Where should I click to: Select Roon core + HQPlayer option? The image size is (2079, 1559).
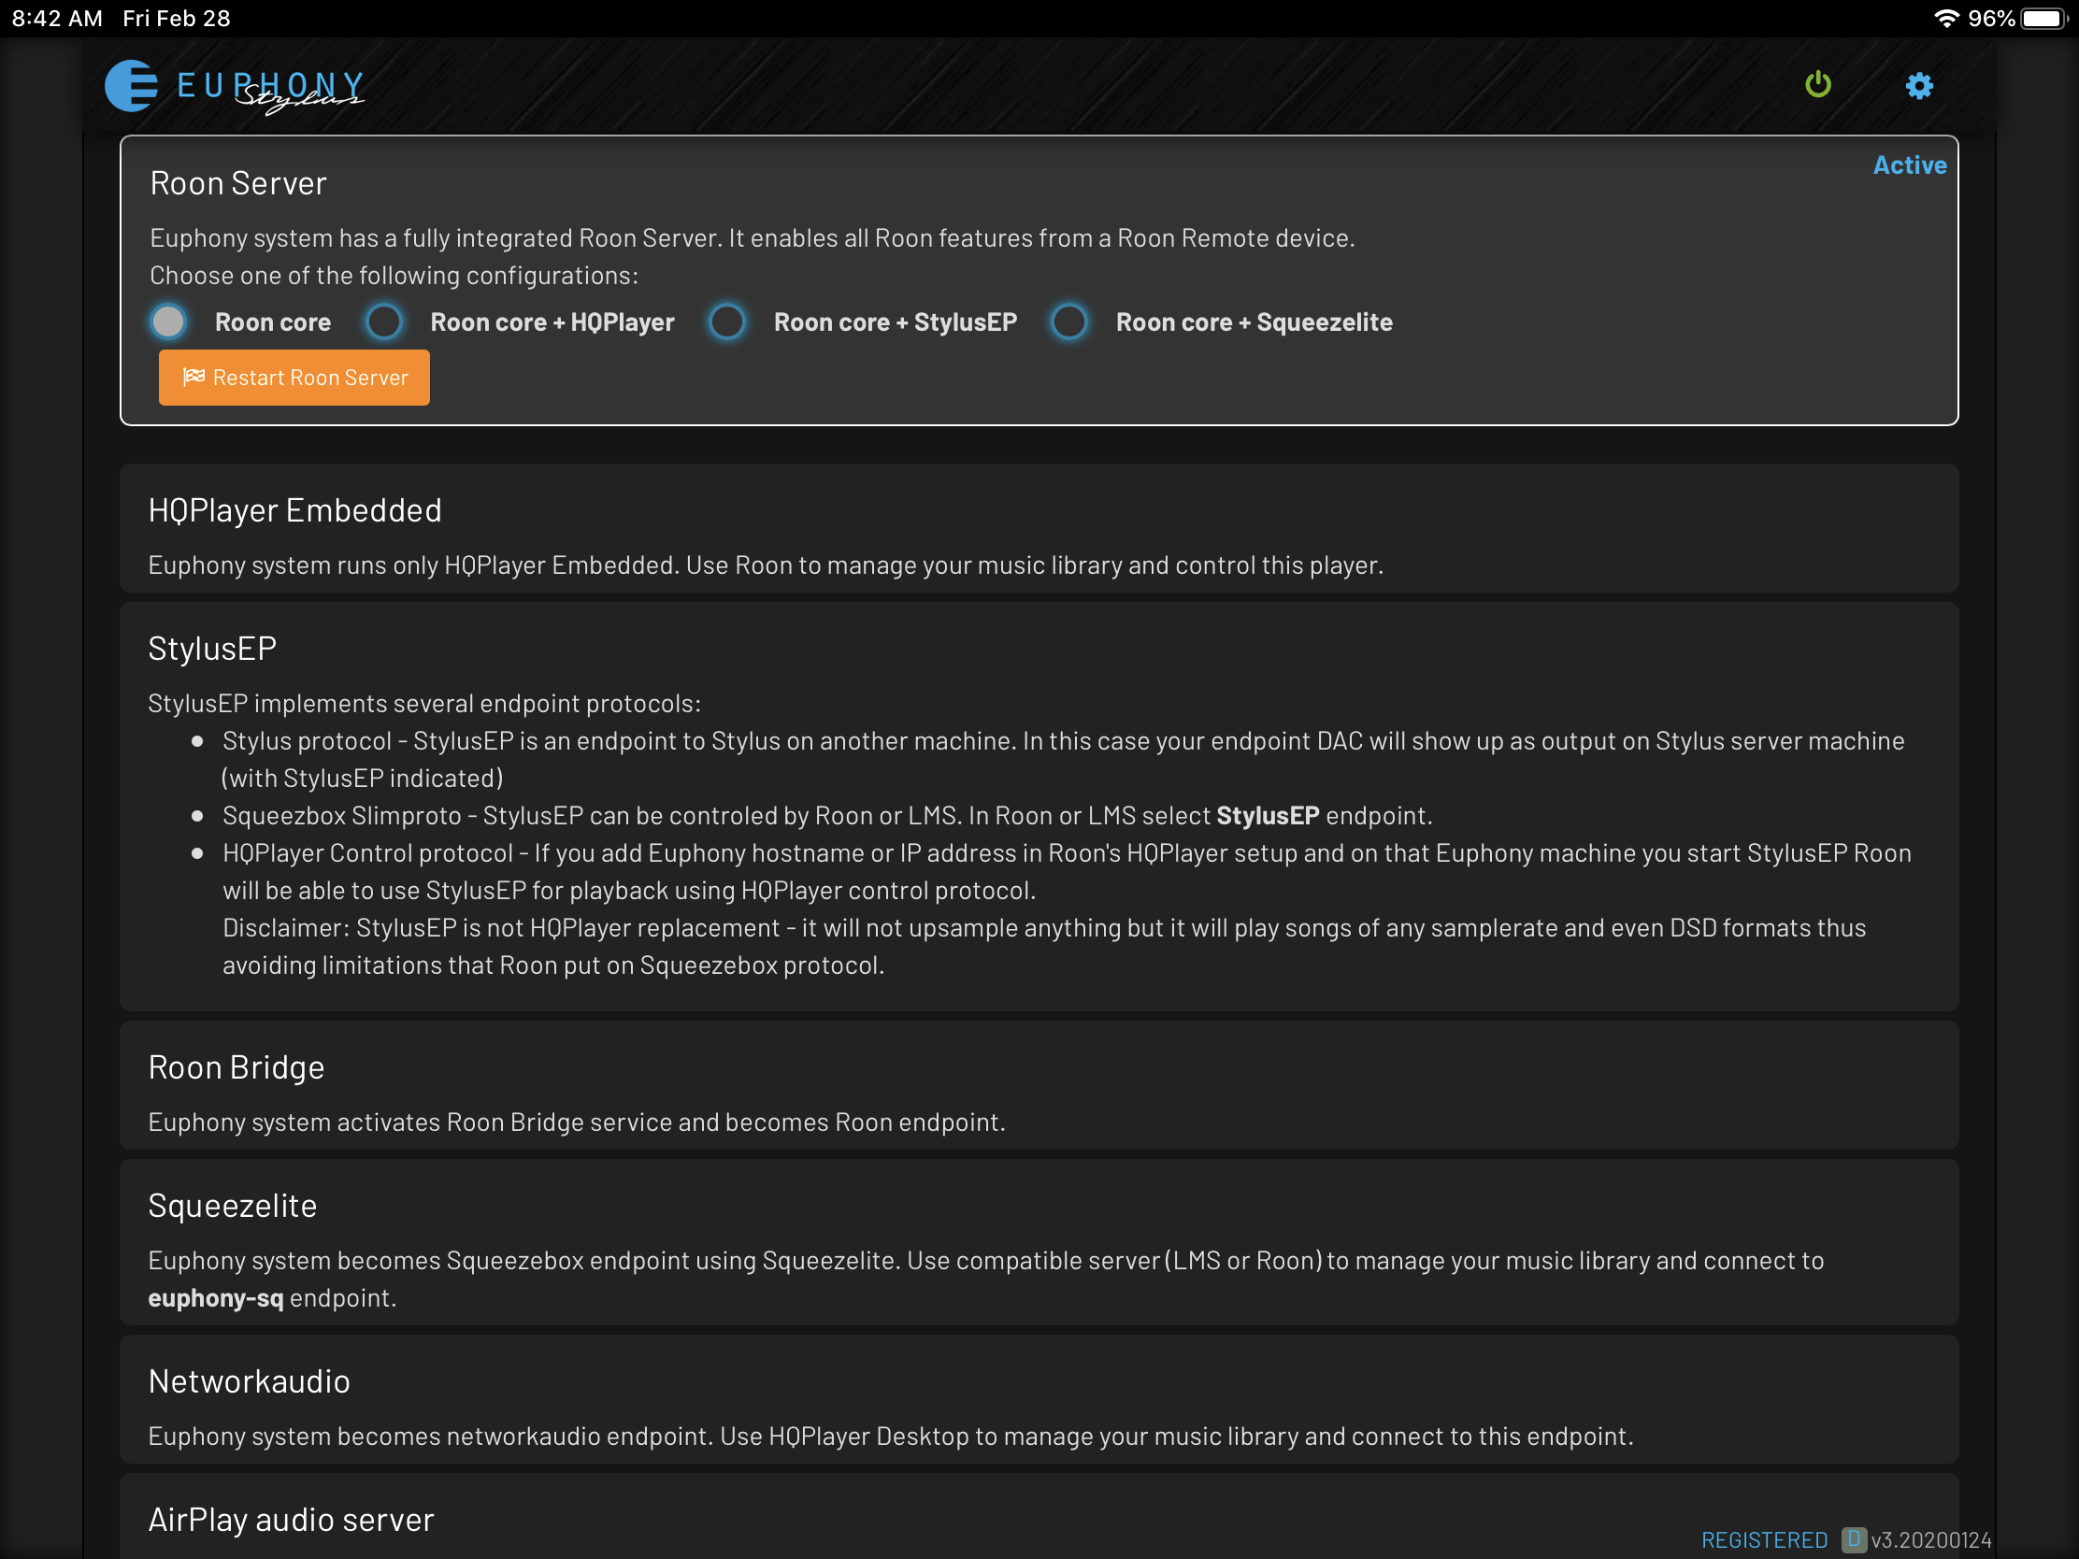(x=383, y=322)
